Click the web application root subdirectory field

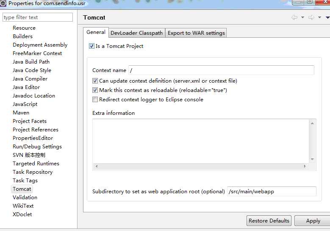272,192
